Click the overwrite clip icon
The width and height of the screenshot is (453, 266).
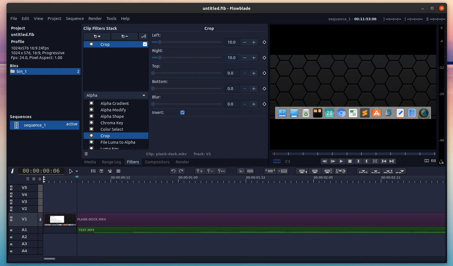[x=376, y=171]
